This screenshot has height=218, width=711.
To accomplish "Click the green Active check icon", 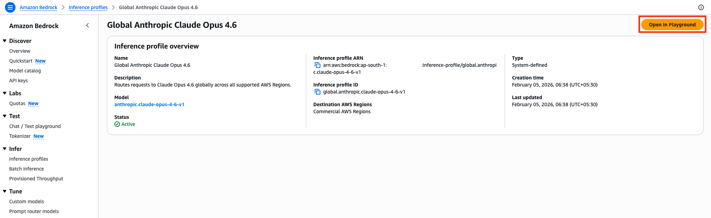I will coord(117,124).
